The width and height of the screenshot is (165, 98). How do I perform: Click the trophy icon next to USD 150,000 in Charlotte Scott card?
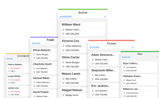pyautogui.click(x=34, y=72)
